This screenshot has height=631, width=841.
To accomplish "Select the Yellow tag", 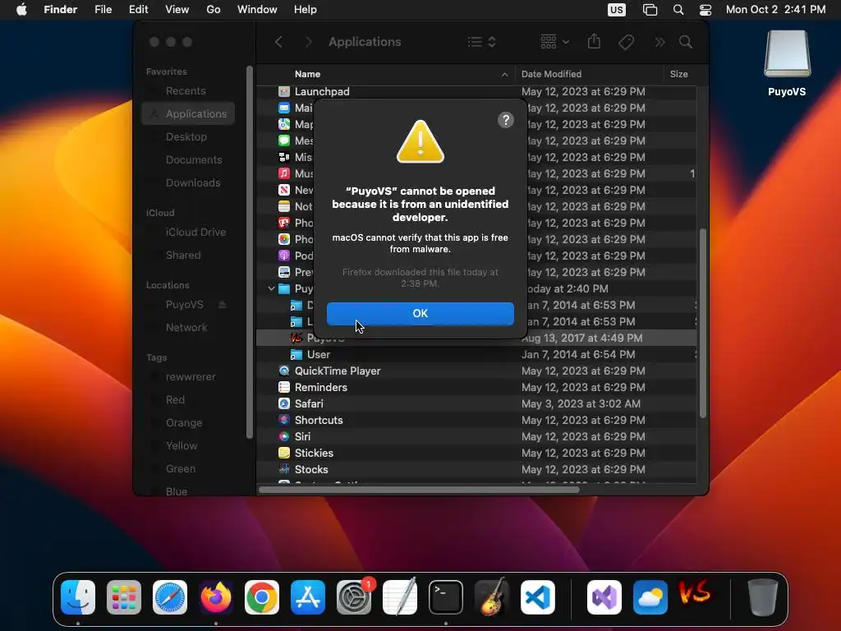I will click(182, 446).
